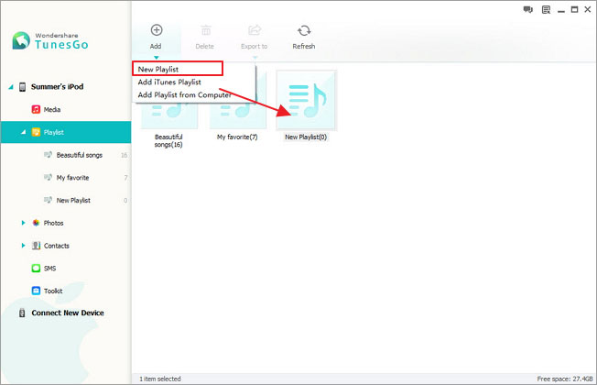Image resolution: width=597 pixels, height=385 pixels.
Task: Click the Export to icon
Action: [255, 30]
